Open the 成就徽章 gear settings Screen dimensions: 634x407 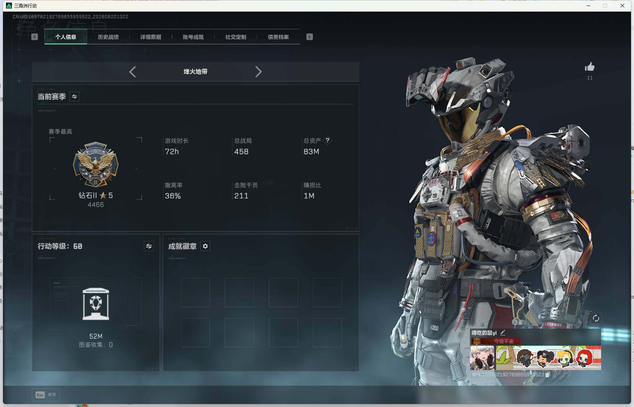tap(205, 246)
